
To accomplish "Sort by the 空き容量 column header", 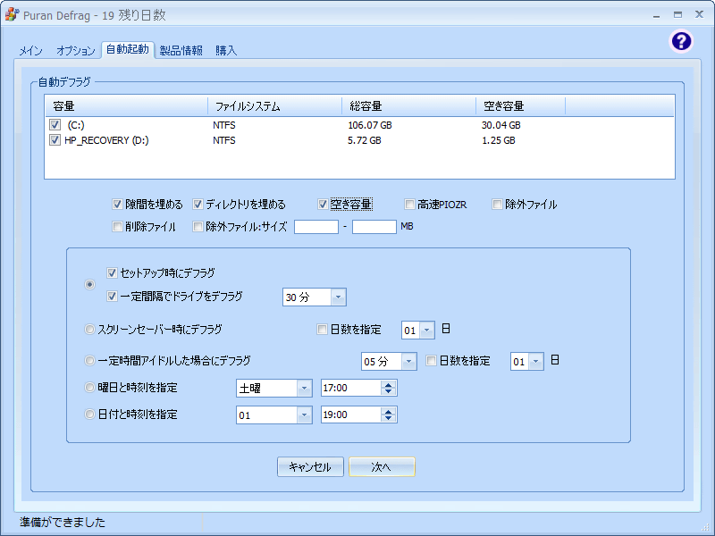I will coord(521,106).
